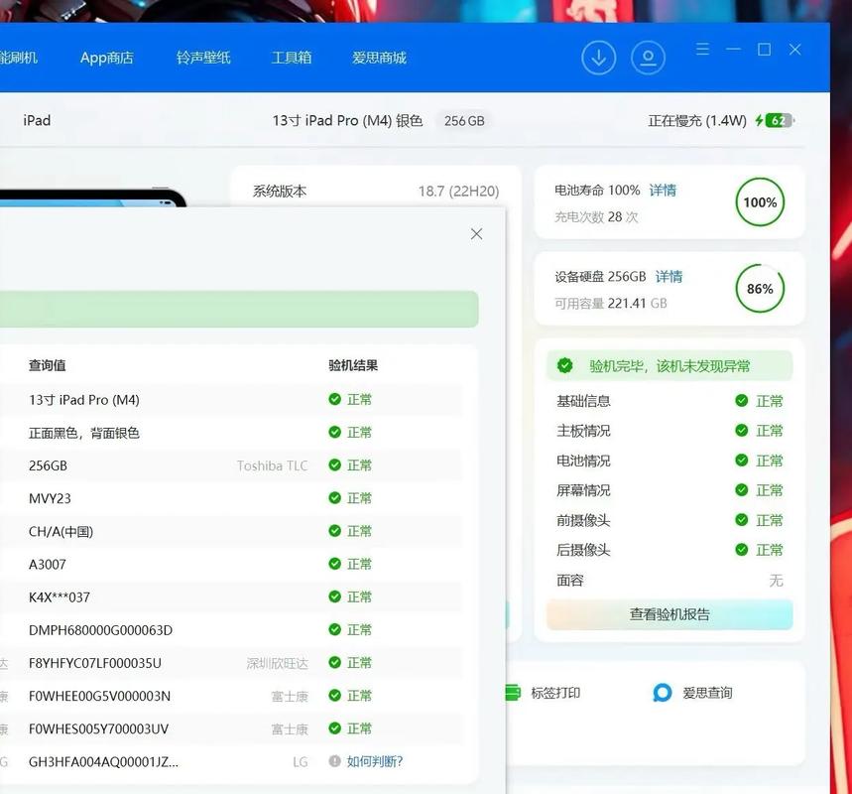Viewport: 852px width, 794px height.
Task: Click the 100% battery health ring
Action: 760,202
